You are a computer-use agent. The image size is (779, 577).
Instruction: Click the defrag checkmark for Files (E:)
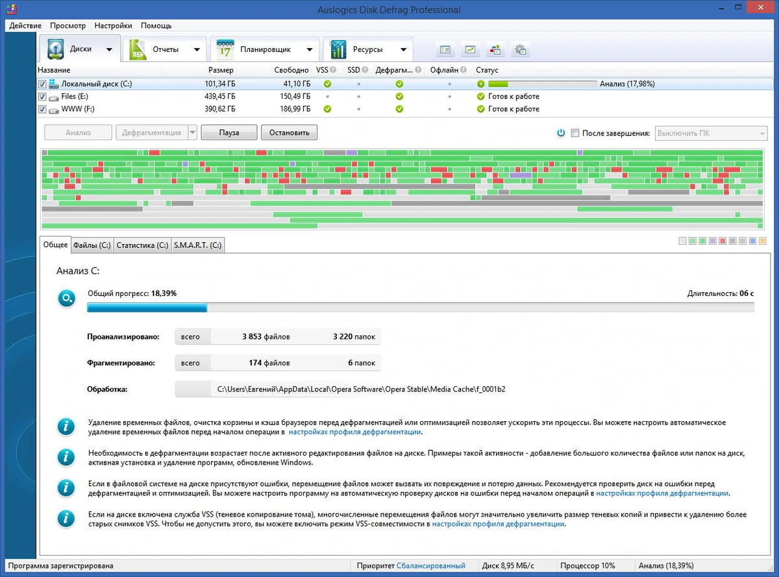coord(399,96)
